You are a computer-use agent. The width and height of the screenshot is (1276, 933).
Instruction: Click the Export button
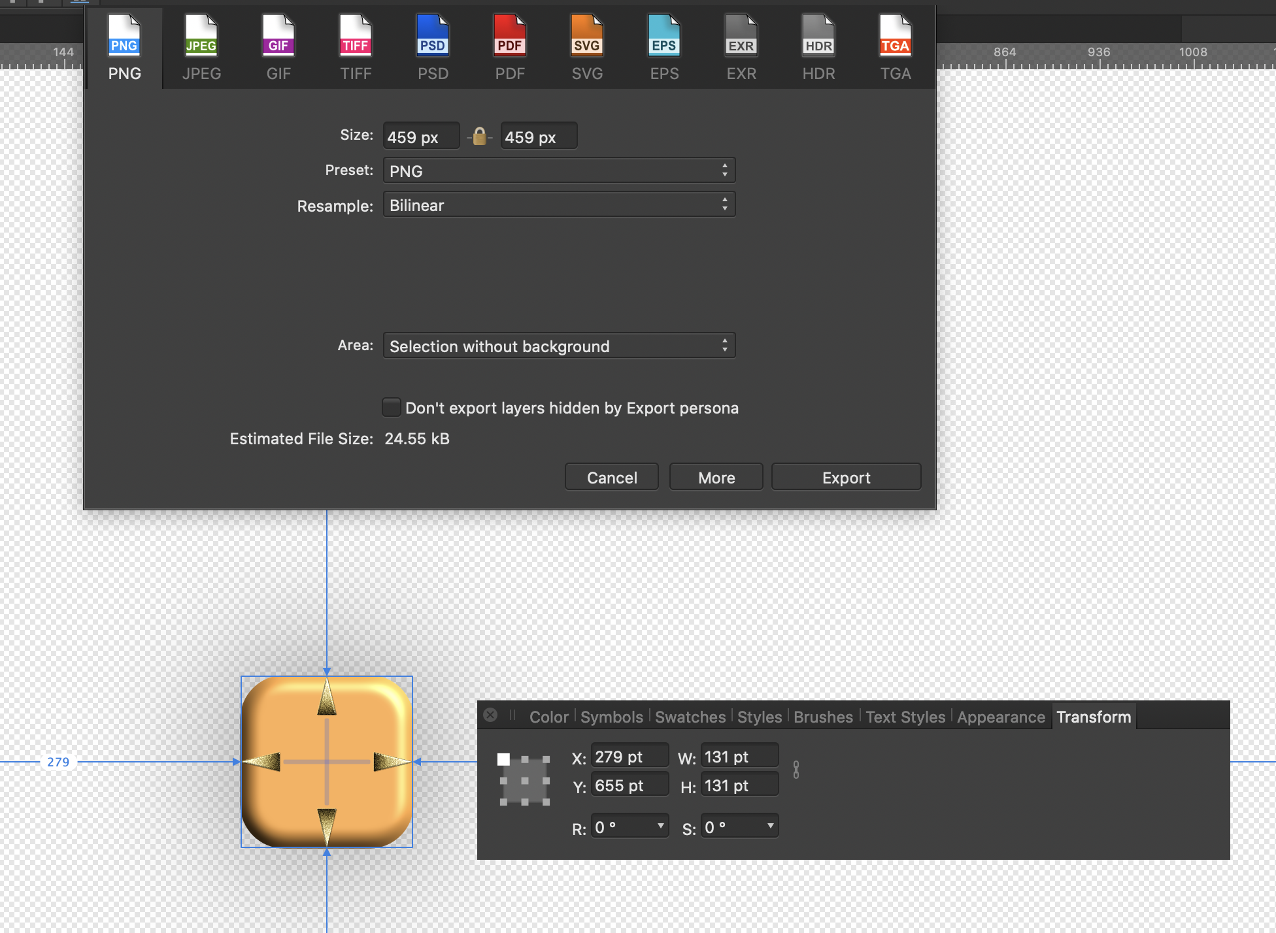coord(846,476)
